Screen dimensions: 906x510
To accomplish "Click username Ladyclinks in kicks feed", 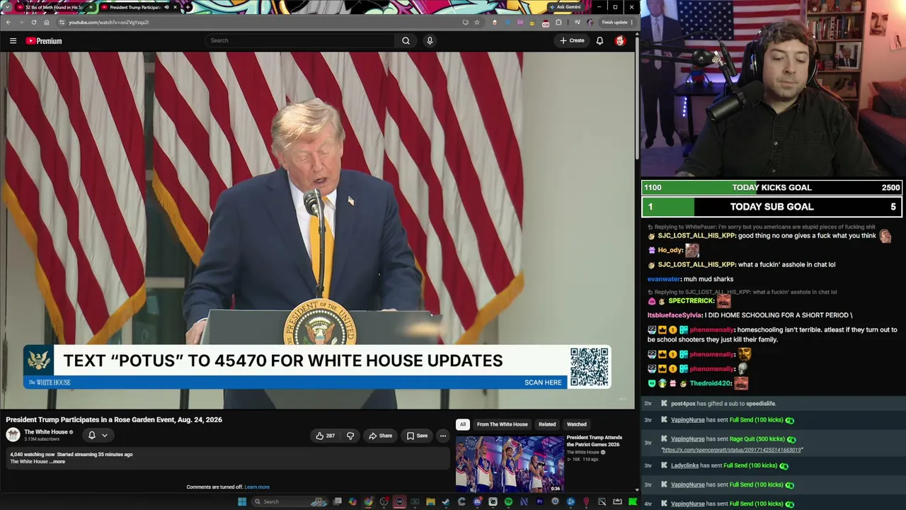I will pos(684,466).
